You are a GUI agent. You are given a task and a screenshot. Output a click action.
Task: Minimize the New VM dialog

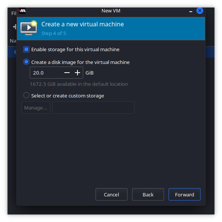coord(190,11)
